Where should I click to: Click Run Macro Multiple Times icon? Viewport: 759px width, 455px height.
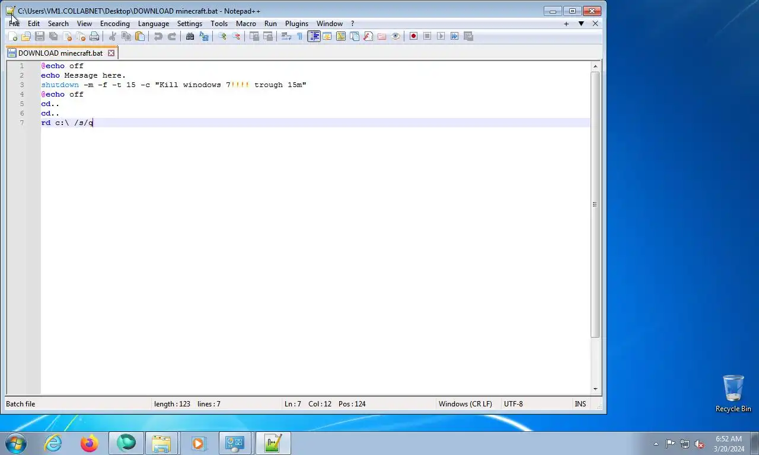point(455,36)
